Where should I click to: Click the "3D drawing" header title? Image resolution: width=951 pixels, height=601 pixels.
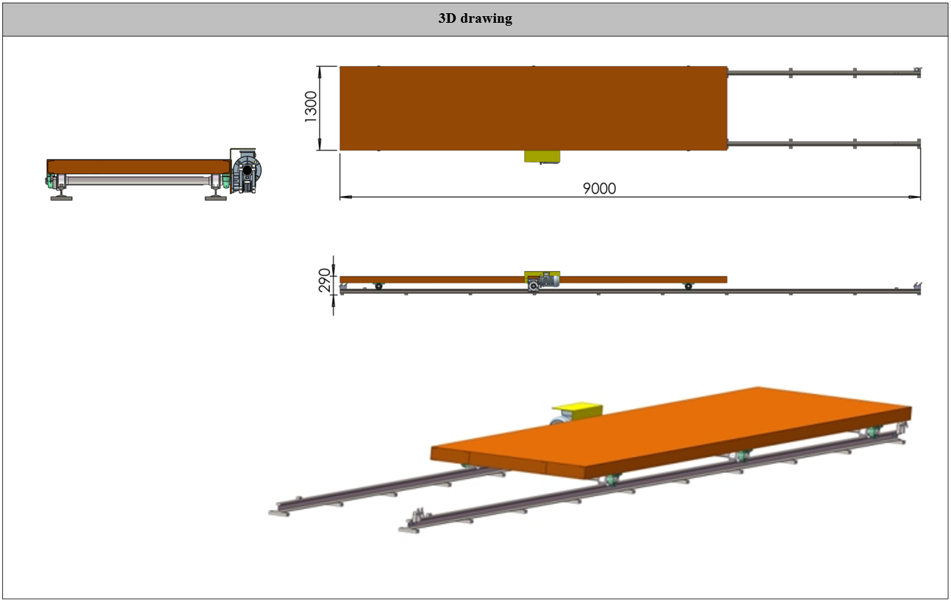point(475,19)
